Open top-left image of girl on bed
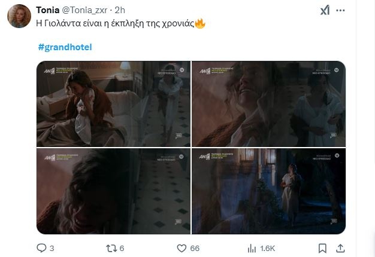The height and width of the screenshot is (257, 375). 113,103
